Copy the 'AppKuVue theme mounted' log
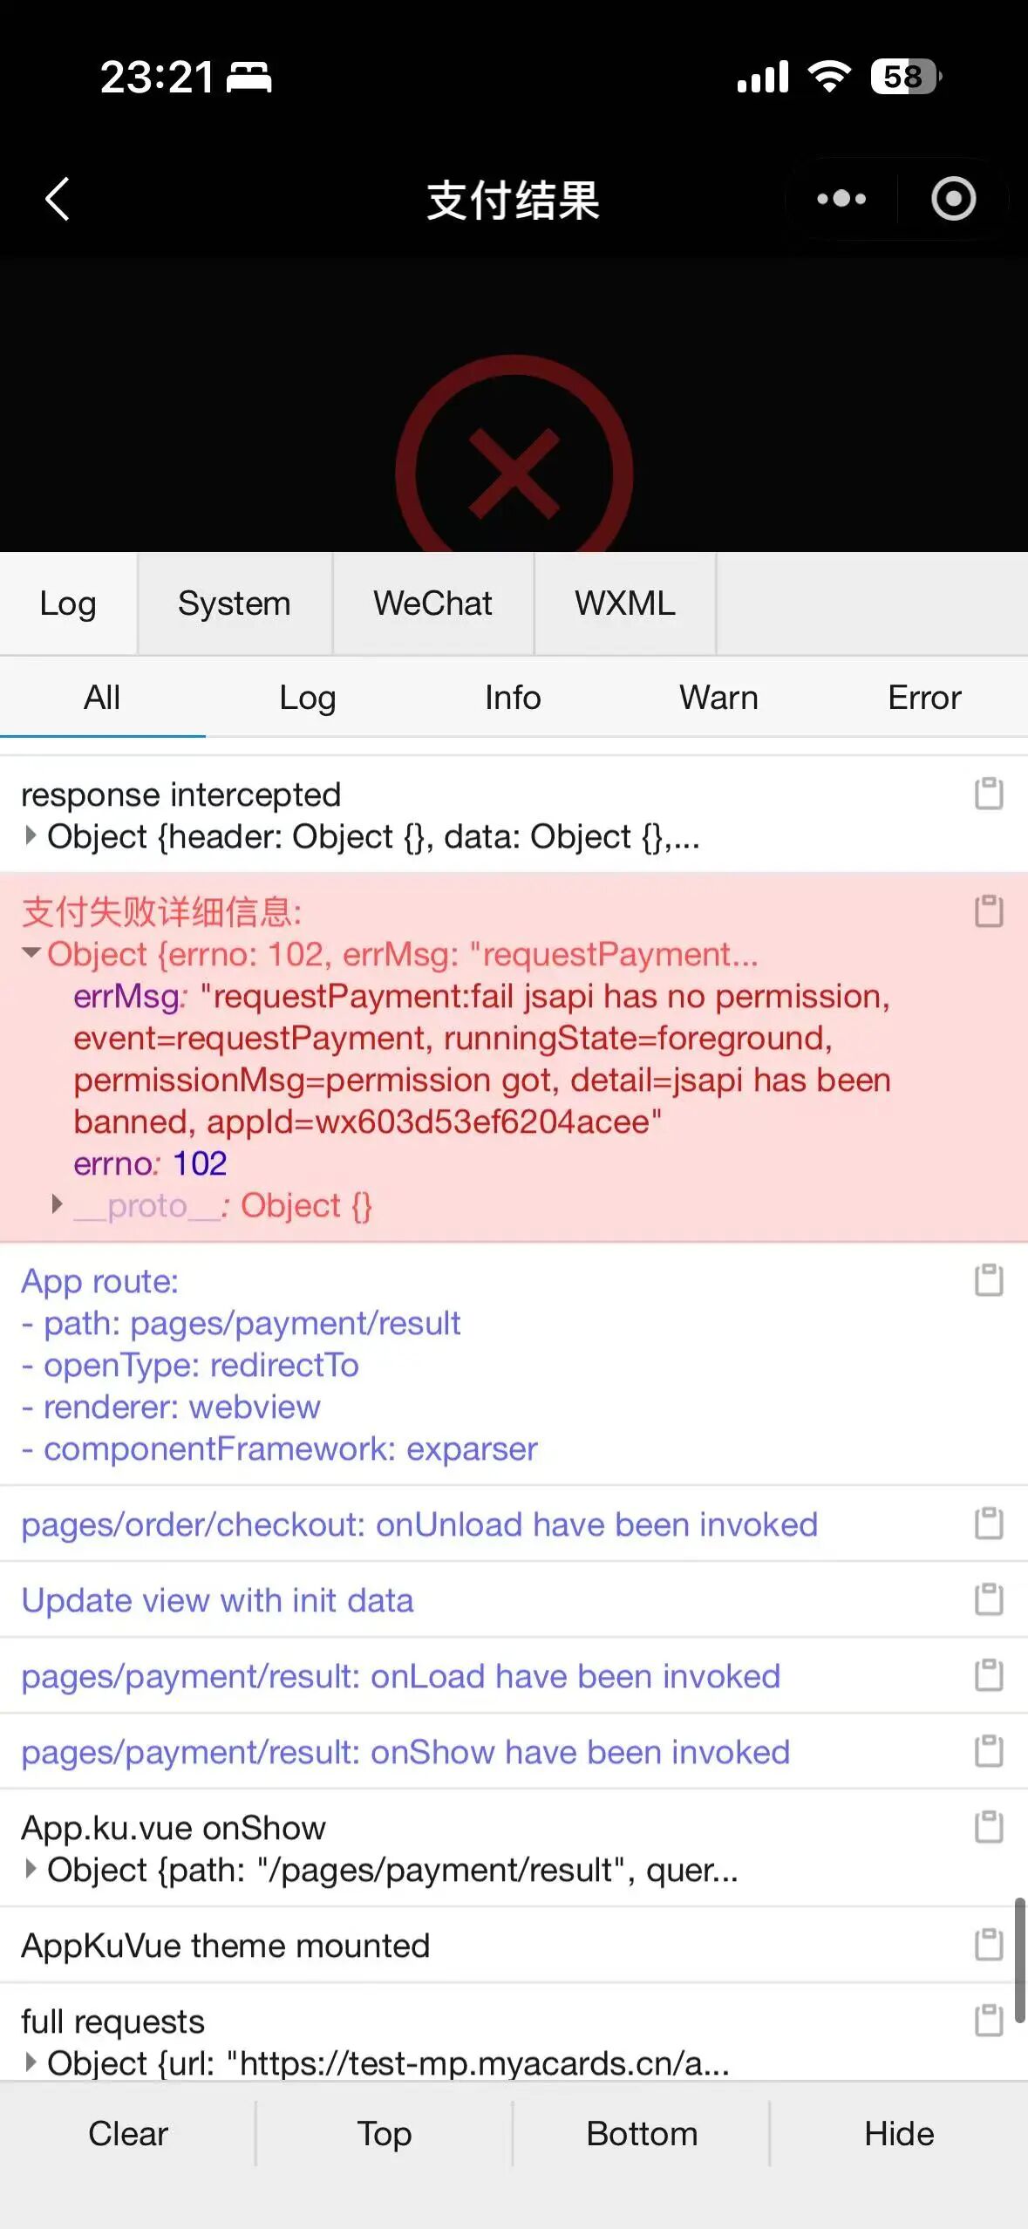Viewport: 1028px width, 2229px height. 989,1945
